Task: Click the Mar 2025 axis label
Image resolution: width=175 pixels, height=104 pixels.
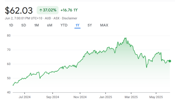Action: (x=131, y=97)
